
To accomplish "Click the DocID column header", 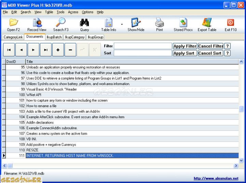I will (x=15, y=62).
